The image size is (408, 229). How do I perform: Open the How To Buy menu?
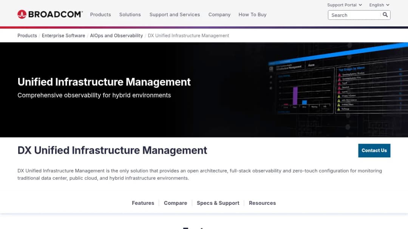tap(252, 15)
